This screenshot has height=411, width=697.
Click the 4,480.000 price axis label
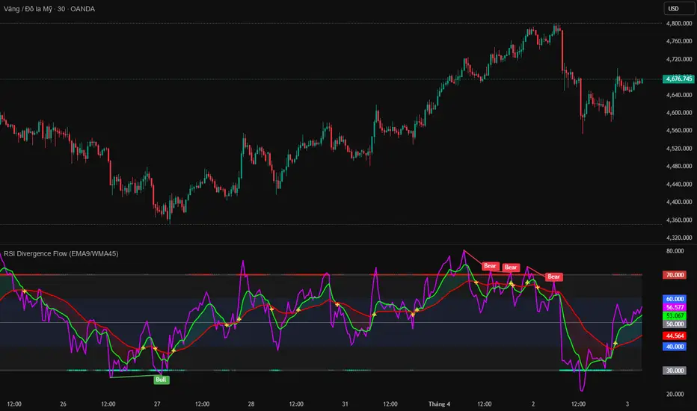pos(679,166)
